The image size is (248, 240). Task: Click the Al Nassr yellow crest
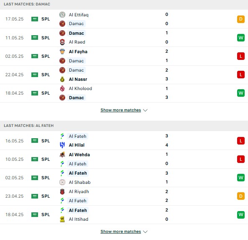[62, 79]
